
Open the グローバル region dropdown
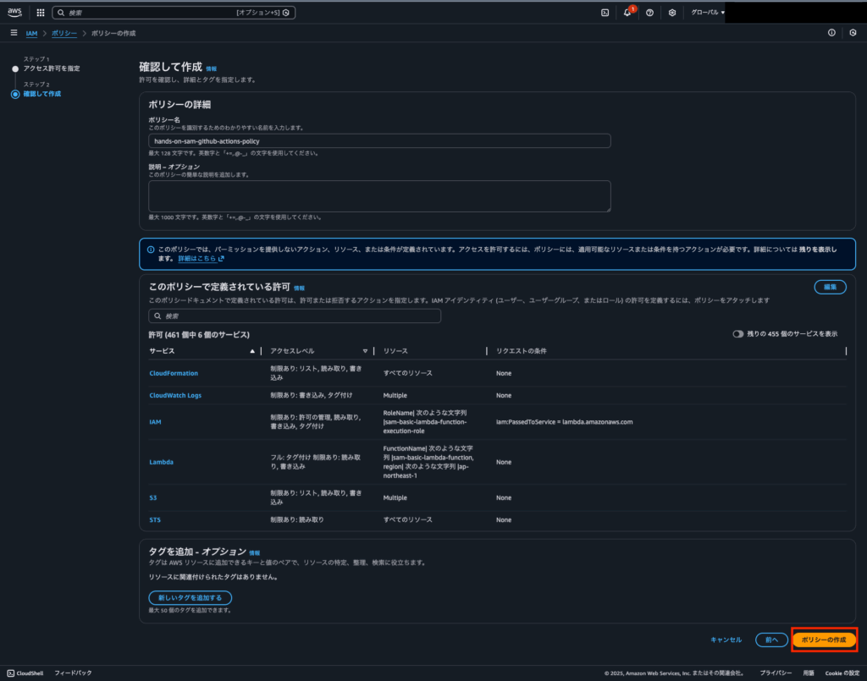click(707, 13)
